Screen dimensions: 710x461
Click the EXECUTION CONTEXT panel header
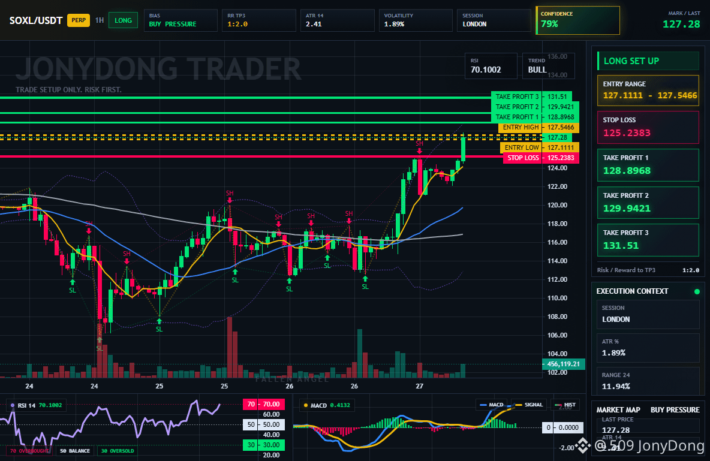pos(632,291)
